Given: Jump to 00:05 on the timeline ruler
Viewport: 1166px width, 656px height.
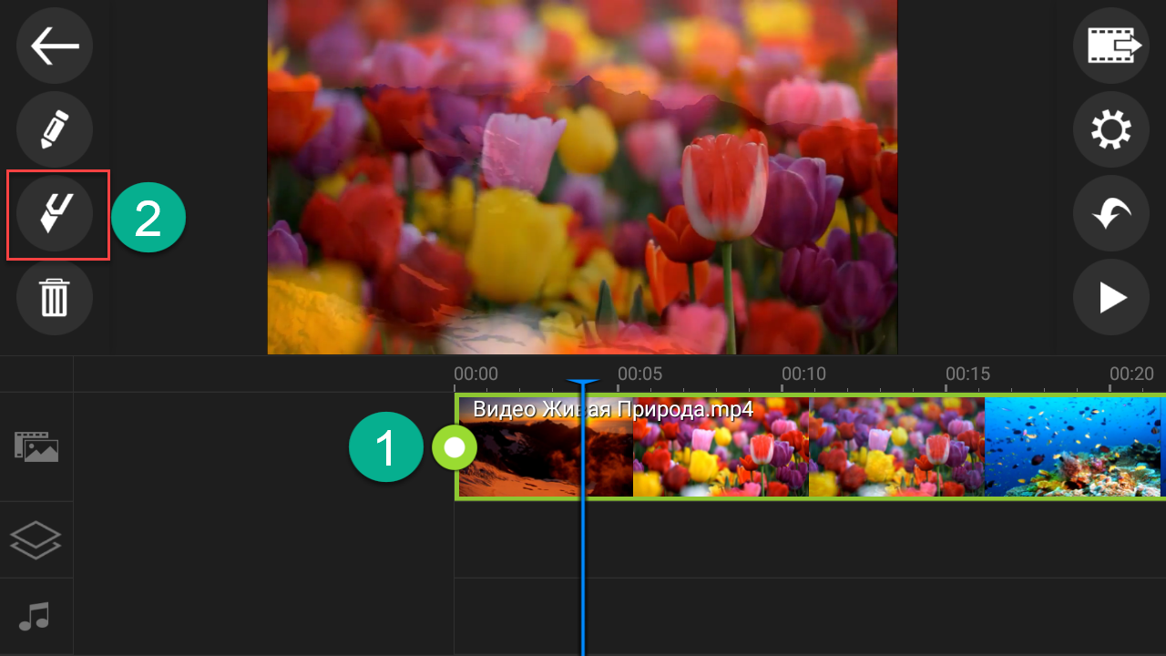Looking at the screenshot, I should [639, 374].
